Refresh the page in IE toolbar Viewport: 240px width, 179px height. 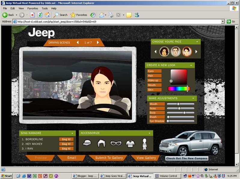coord(40,15)
